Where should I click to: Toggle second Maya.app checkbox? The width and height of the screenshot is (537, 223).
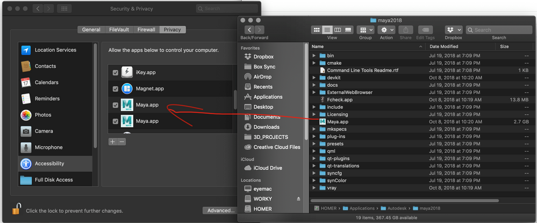point(116,121)
